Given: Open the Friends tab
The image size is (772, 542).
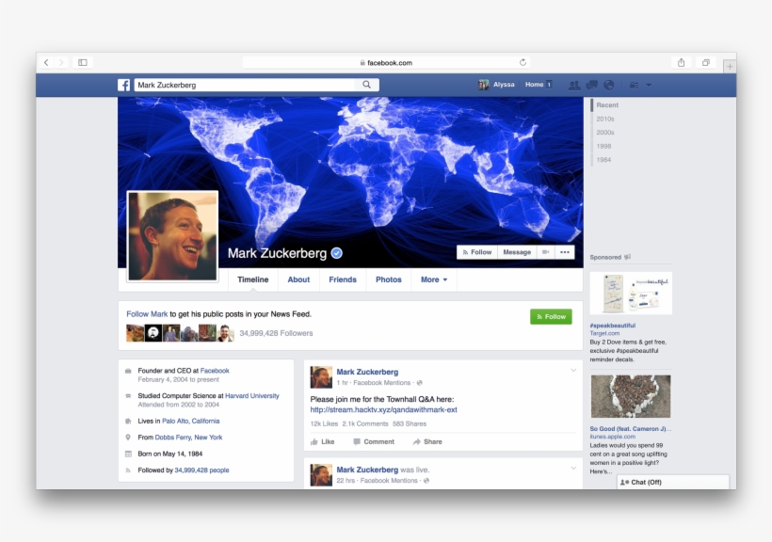Looking at the screenshot, I should [343, 279].
